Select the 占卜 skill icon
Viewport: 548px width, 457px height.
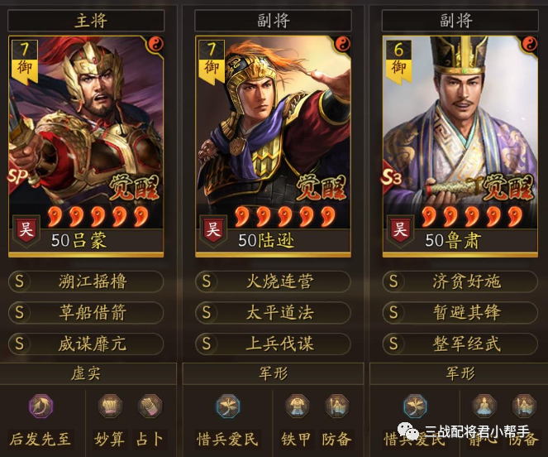coord(150,406)
